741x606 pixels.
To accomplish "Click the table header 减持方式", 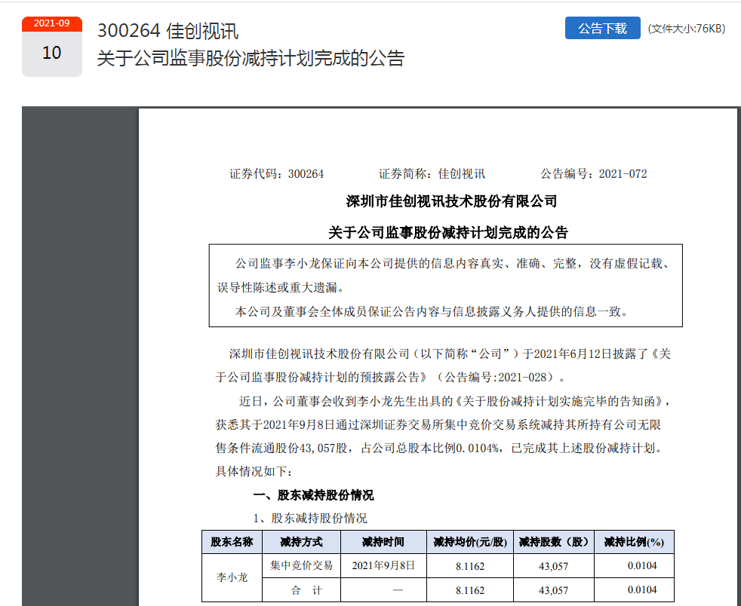I will point(302,542).
